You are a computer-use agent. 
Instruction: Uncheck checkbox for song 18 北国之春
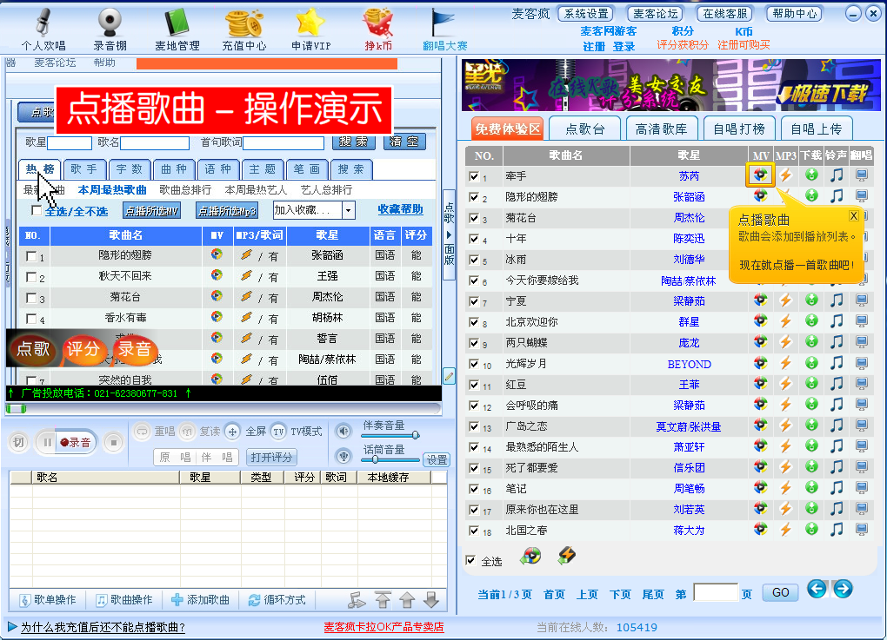click(474, 531)
